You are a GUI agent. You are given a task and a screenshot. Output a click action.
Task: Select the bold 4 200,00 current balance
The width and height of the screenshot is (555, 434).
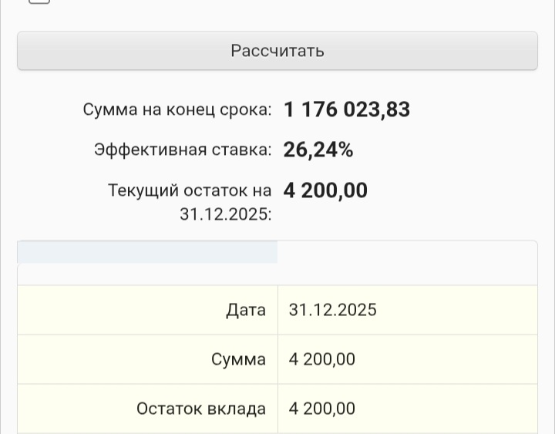pos(325,190)
